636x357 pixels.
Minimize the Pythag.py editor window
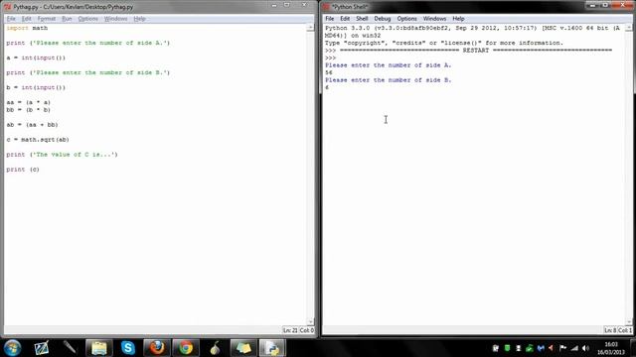[x=274, y=5]
